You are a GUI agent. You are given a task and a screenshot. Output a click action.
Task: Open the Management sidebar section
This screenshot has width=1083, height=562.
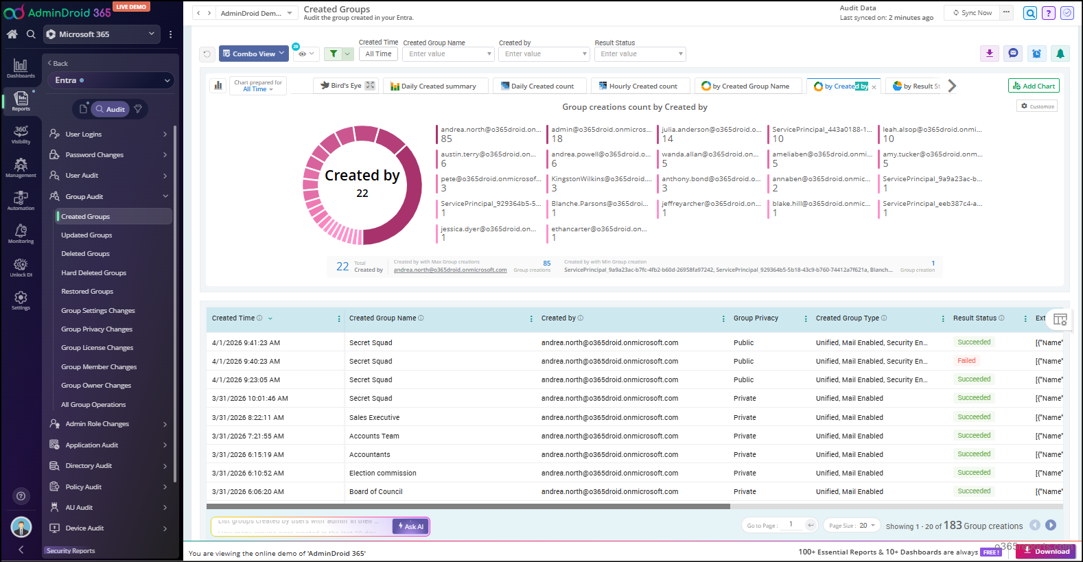(x=21, y=167)
